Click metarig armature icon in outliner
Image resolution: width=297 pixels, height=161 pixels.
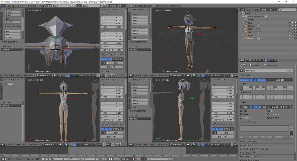(x=246, y=38)
